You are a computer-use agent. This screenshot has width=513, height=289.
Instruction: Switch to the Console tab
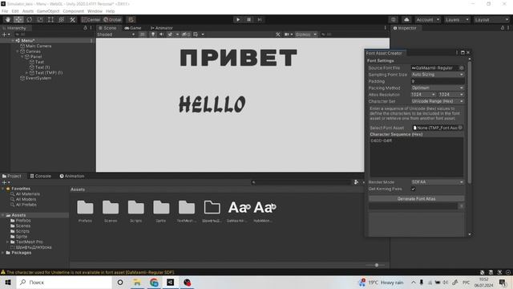tap(41, 177)
